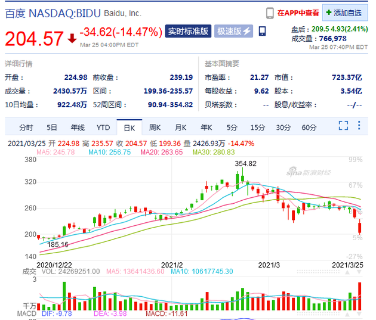Switch to the 年线 tab
This screenshot has height=320, width=376.
click(78, 128)
